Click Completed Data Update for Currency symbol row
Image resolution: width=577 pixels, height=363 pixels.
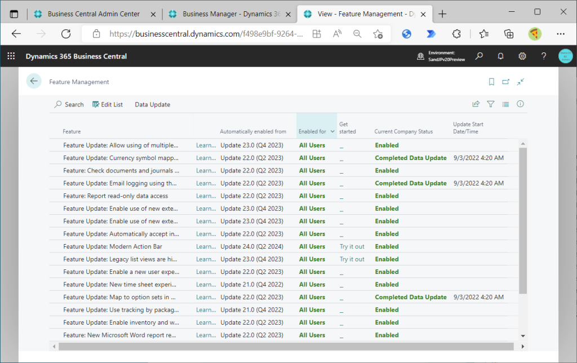[x=411, y=158]
